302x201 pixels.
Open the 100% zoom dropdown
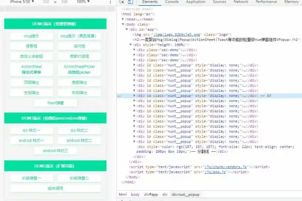click(83, 2)
